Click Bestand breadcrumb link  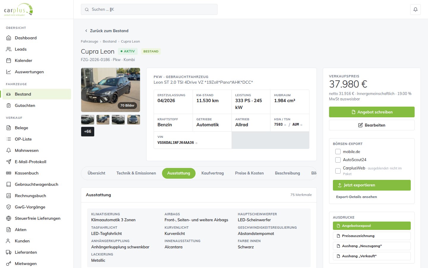click(x=110, y=41)
